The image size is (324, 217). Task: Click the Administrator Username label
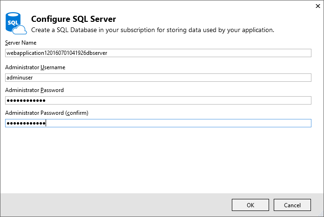(35, 67)
